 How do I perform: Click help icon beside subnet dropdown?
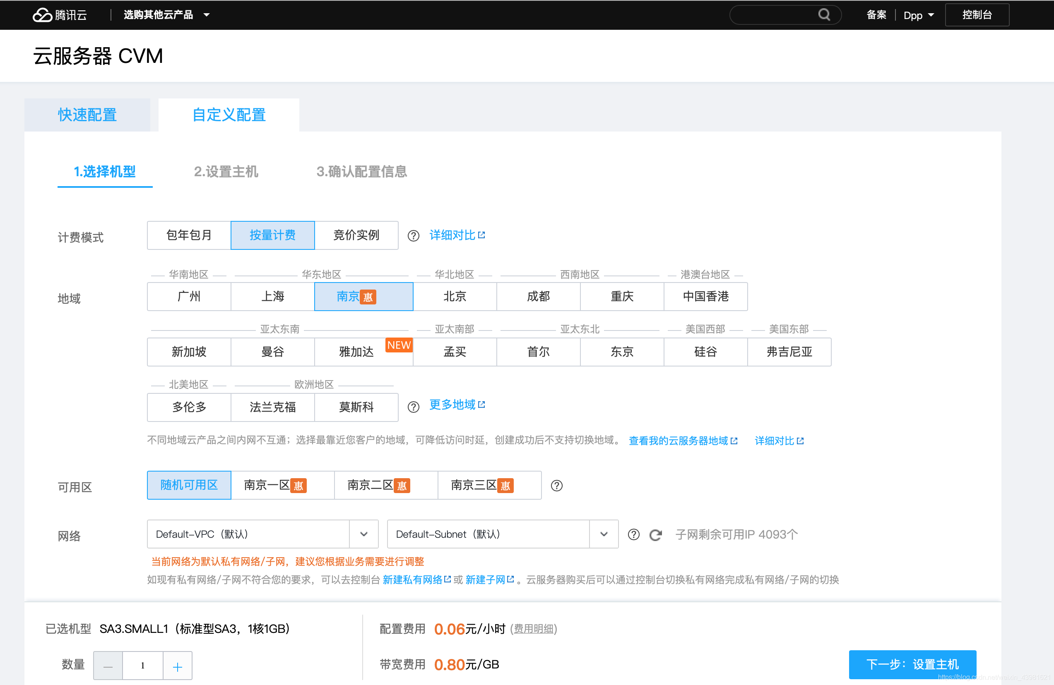pyautogui.click(x=634, y=534)
